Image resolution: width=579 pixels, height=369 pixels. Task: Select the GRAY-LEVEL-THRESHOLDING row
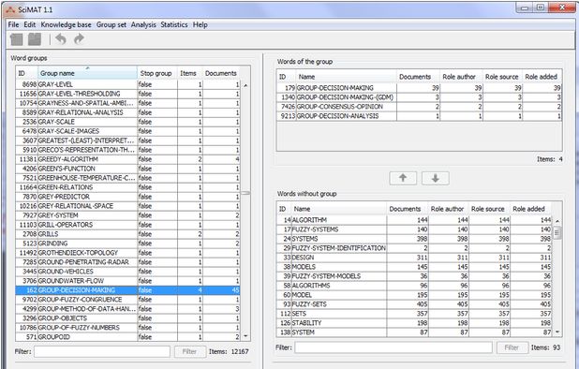(127, 94)
